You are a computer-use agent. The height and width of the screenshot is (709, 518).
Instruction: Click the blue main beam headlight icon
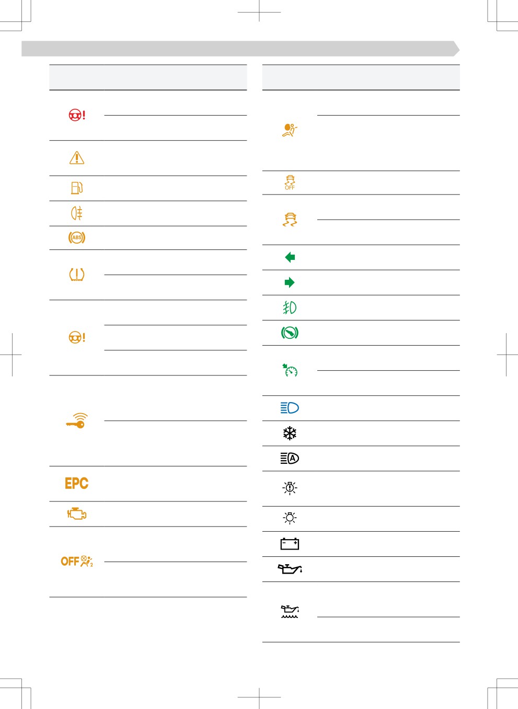point(290,408)
